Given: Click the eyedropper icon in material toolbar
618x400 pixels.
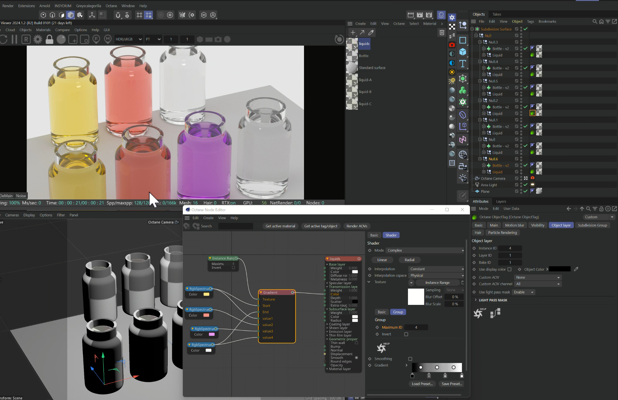Looking at the screenshot, I should pos(371,33).
